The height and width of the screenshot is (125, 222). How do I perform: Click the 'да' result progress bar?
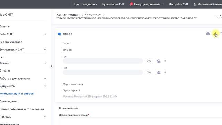pos(103,61)
